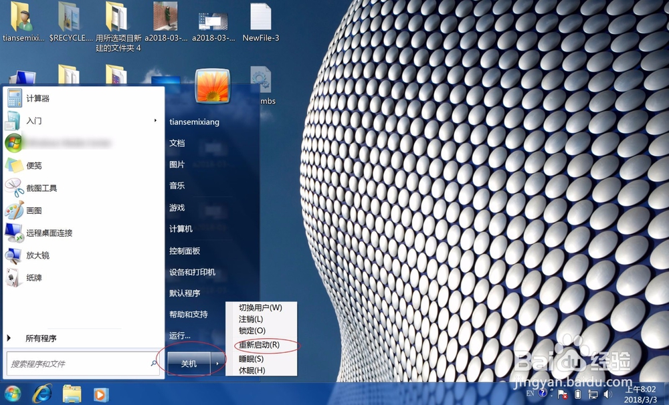This screenshot has height=405, width=669.
Task: Click the user account flower picture
Action: 213,86
